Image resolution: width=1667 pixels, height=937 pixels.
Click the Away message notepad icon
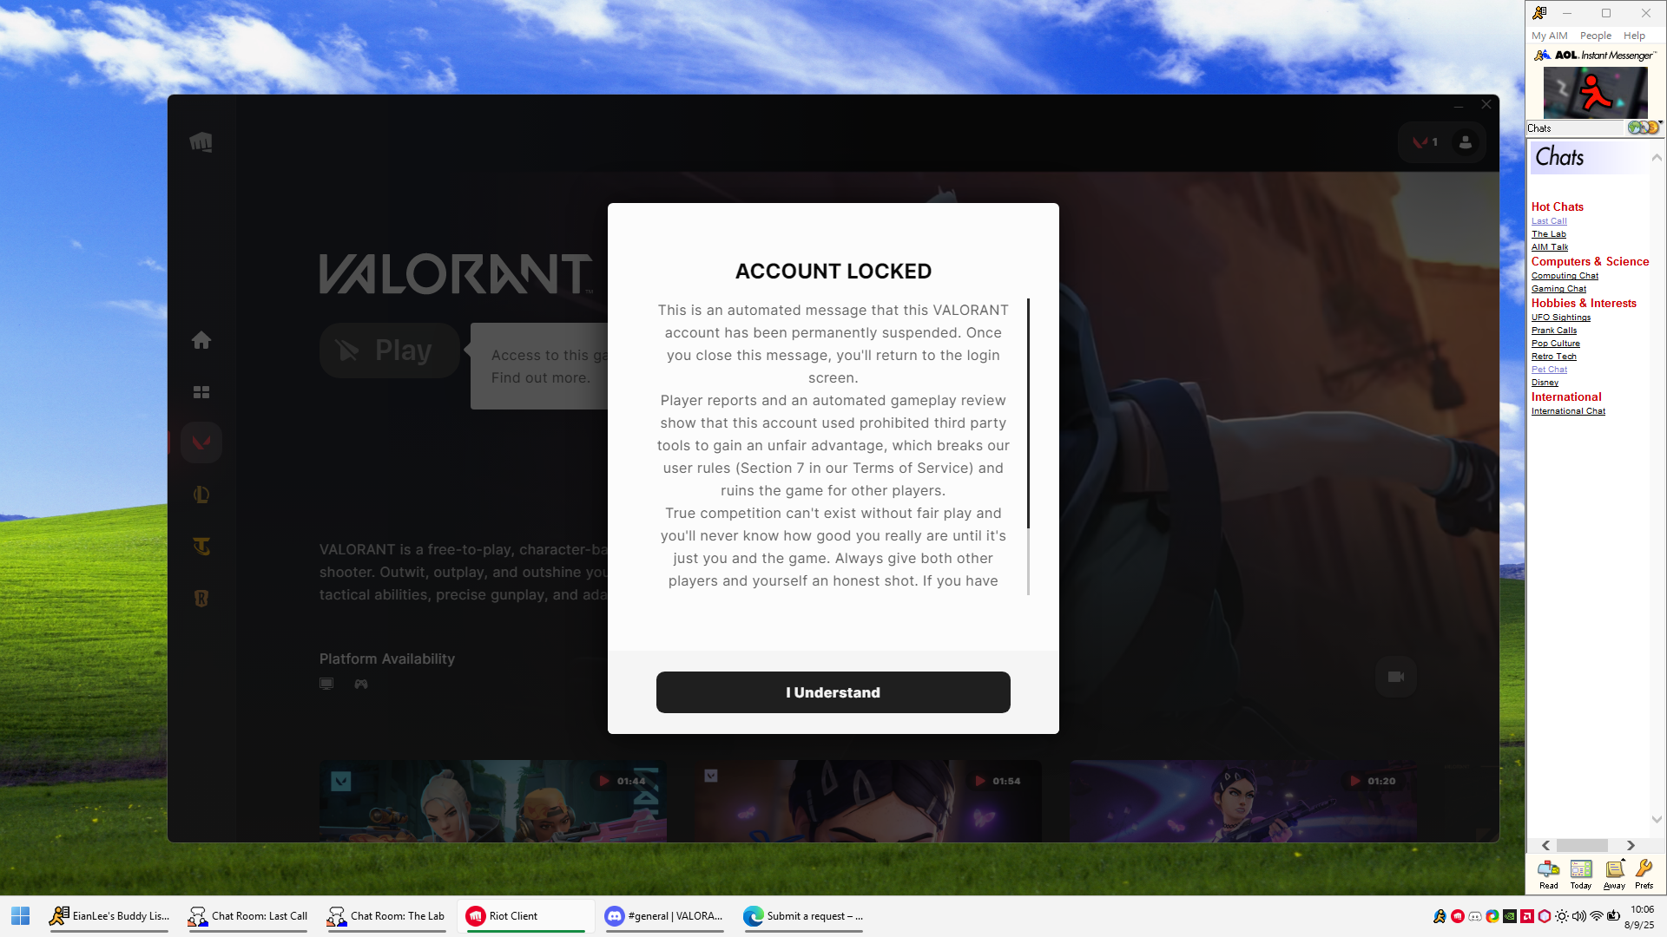1614,870
